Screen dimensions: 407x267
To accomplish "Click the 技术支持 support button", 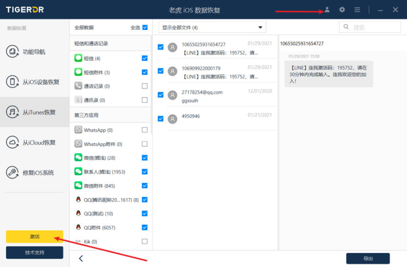I will coord(35,253).
